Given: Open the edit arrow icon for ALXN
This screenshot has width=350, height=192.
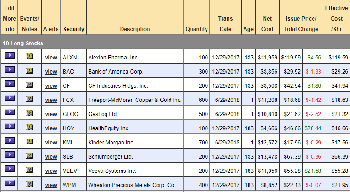Looking at the screenshot, I should (x=10, y=55).
